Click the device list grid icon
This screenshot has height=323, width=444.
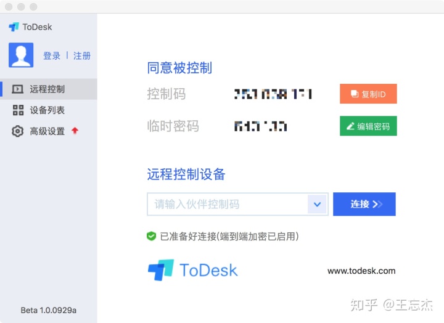coord(18,110)
